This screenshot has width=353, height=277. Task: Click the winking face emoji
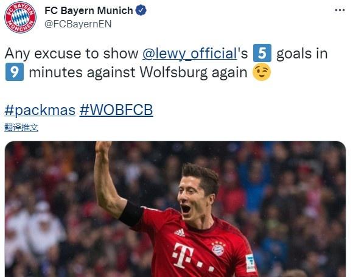tap(261, 72)
